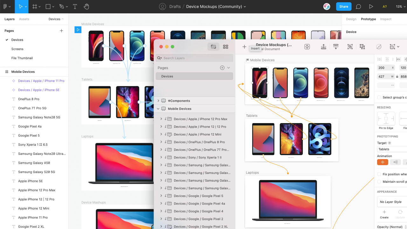The image size is (407, 229).
Task: Expand Devices / OnePlus / OnePlus 8 Pro layer
Action: pyautogui.click(x=161, y=142)
